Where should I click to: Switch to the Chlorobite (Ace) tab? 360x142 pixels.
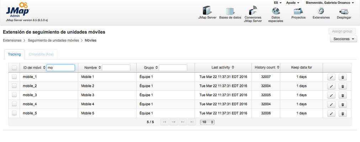41,54
